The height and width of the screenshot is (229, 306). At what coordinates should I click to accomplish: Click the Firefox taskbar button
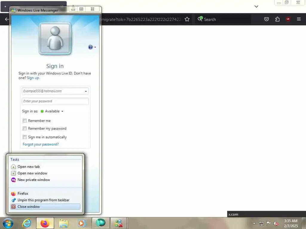pyautogui.click(x=45, y=223)
